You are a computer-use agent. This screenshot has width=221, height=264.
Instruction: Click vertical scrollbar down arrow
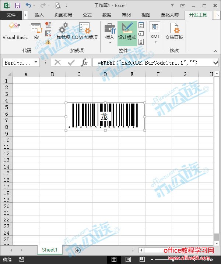pyautogui.click(x=217, y=243)
